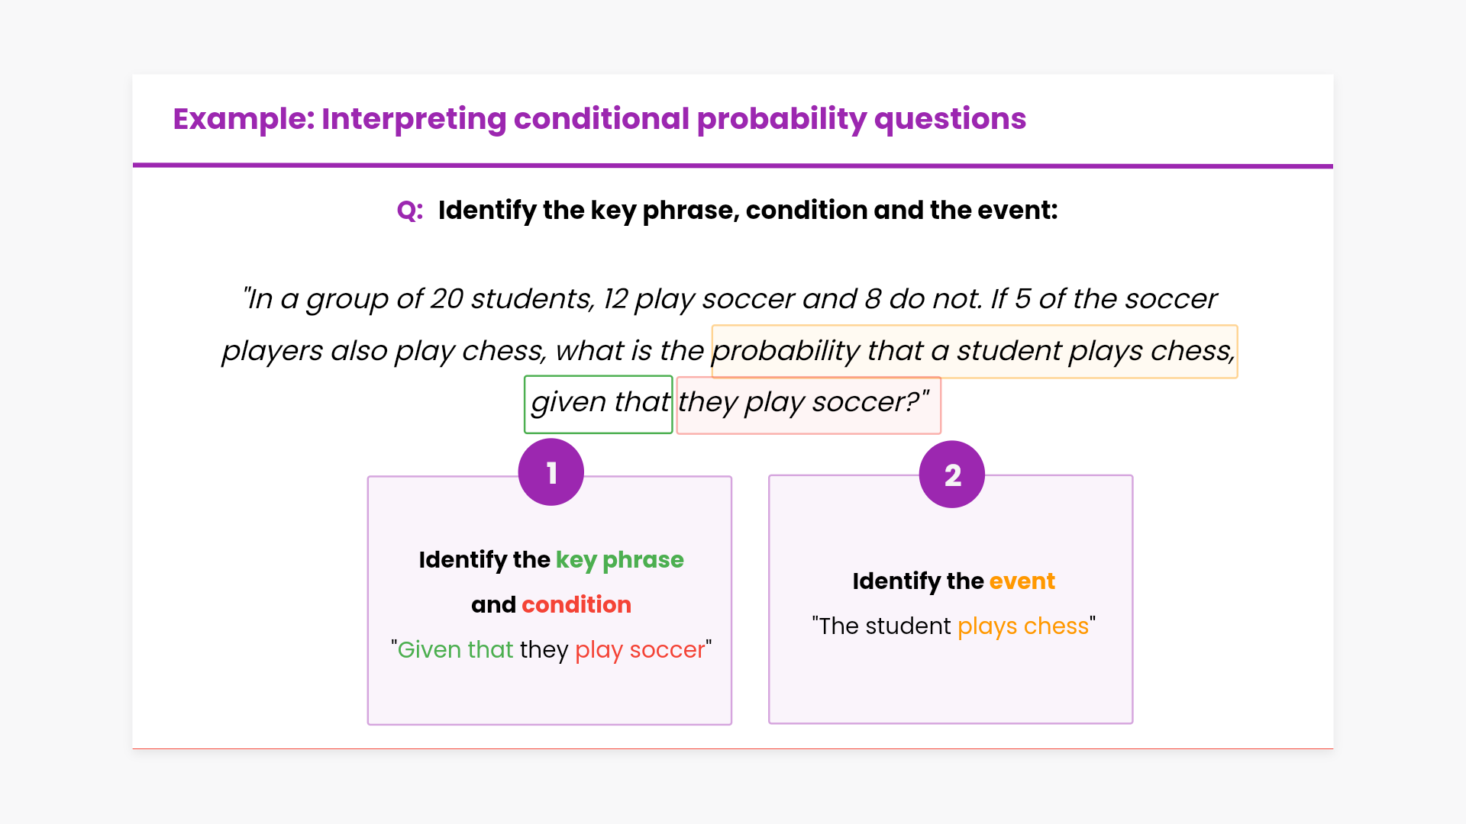Click the purple circle numbered 1
The image size is (1466, 824).
click(x=551, y=472)
